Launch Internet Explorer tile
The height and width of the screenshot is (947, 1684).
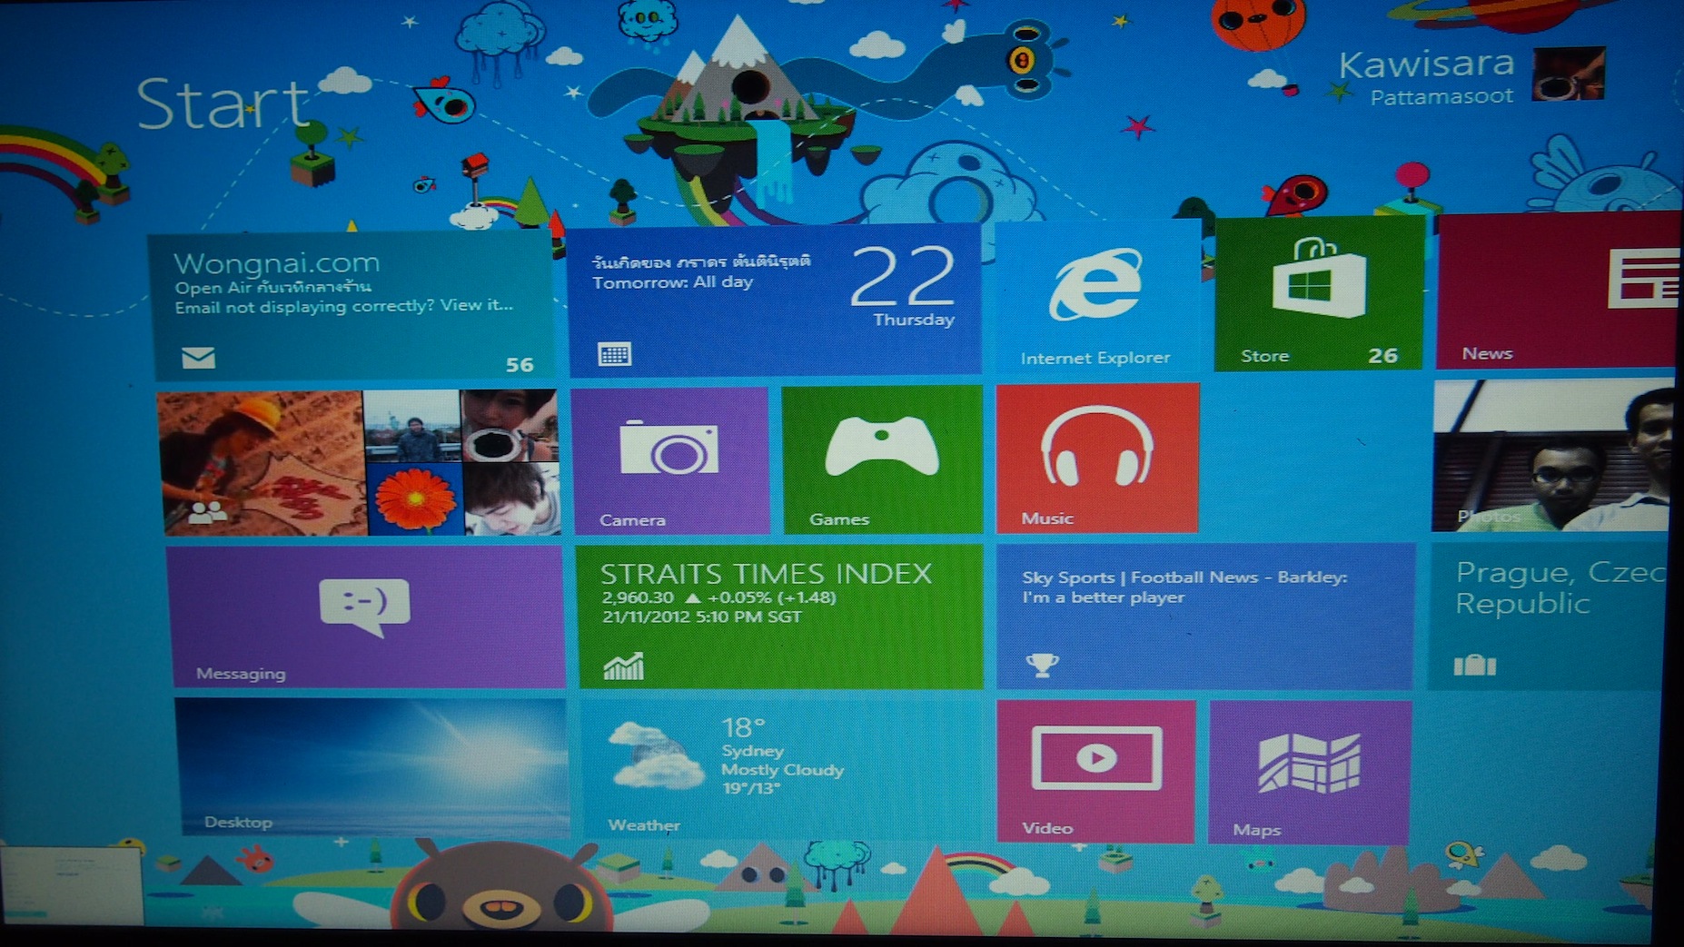pyautogui.click(x=1097, y=297)
